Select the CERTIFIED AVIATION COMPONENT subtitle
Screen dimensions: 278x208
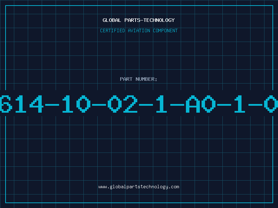(x=139, y=31)
